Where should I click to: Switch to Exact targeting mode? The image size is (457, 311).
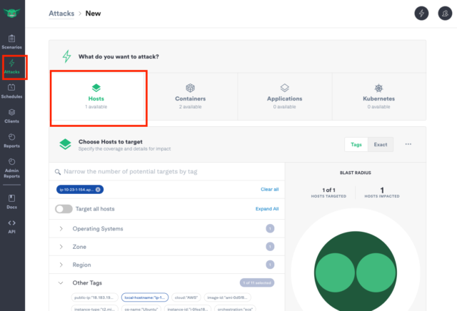(x=381, y=144)
